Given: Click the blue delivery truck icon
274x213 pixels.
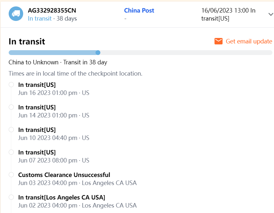Looking at the screenshot, I should click(x=16, y=14).
